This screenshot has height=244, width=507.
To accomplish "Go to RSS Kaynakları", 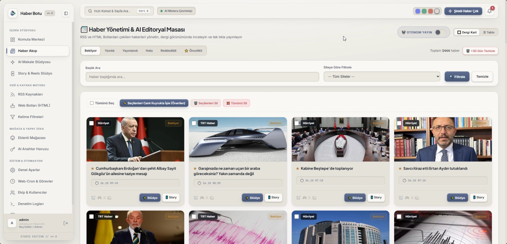I will (x=38, y=94).
